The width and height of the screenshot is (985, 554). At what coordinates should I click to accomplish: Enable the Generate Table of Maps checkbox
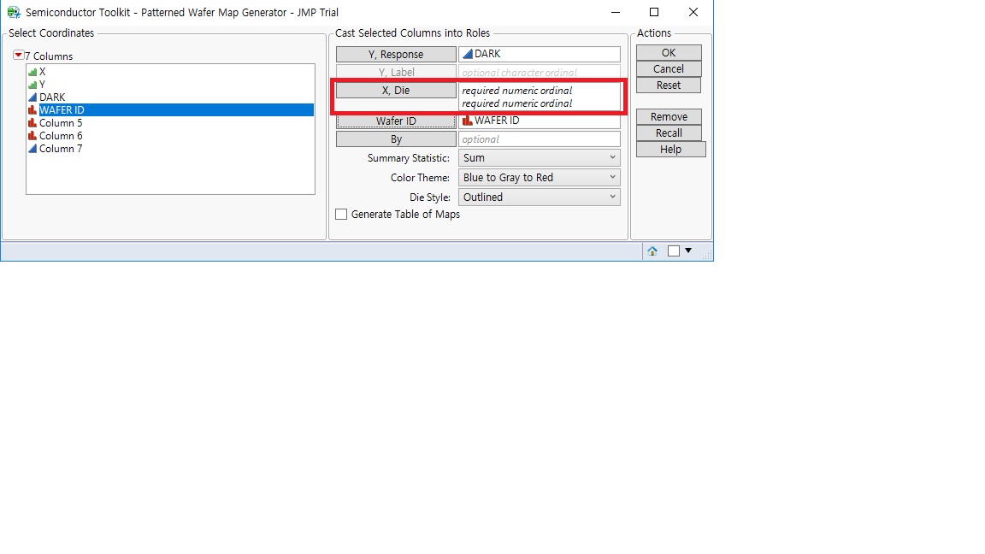(341, 215)
